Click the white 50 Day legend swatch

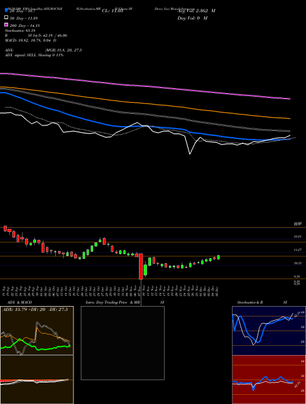7,18
